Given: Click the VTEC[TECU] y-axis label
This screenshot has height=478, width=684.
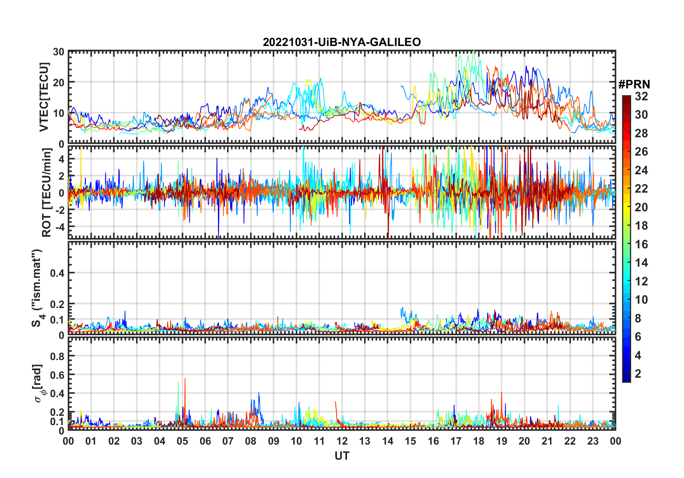Looking at the screenshot, I should 44,97.
